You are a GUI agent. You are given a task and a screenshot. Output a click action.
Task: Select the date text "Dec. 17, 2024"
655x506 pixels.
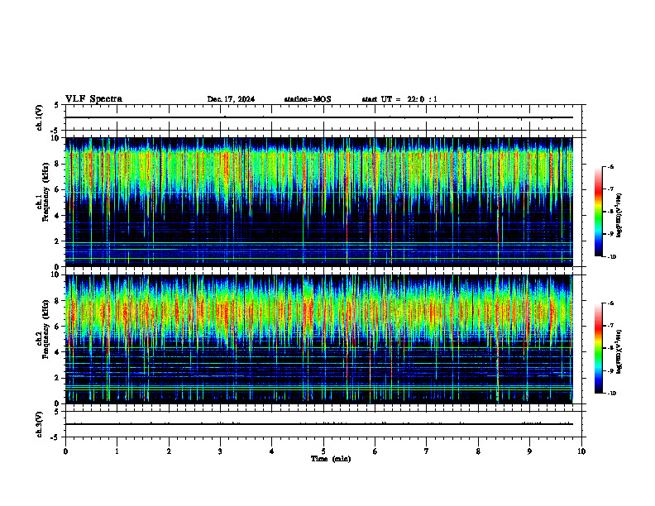[231, 99]
